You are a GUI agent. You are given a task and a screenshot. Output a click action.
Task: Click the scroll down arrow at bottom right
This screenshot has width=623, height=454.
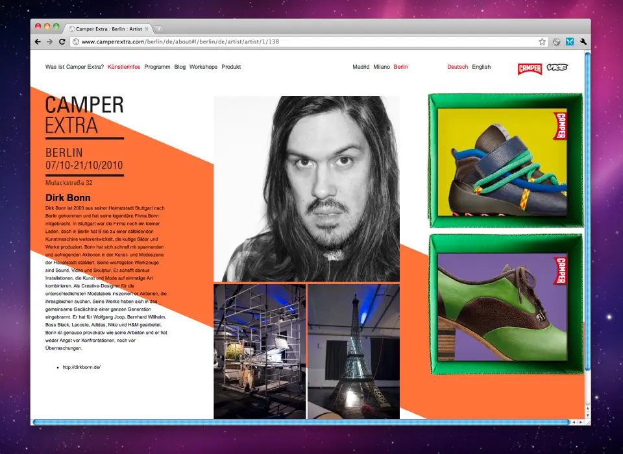click(x=588, y=415)
